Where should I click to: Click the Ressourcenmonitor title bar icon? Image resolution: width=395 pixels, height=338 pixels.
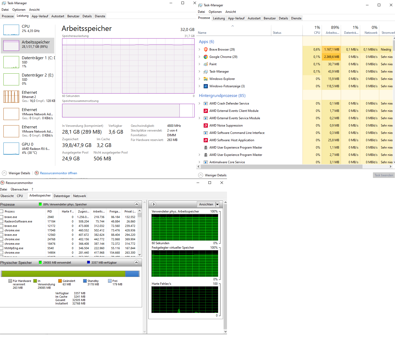pos(2,183)
